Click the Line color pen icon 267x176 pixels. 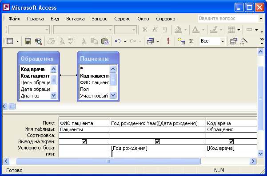tap(214, 30)
